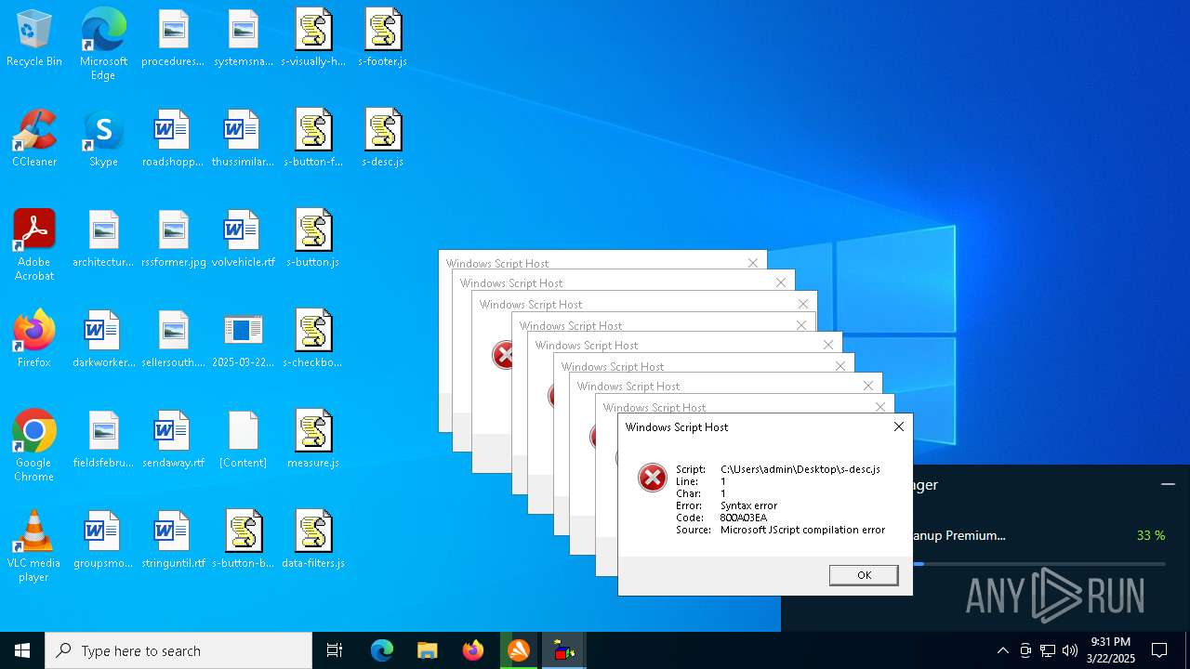Select the s-checkbo script file
This screenshot has width=1190, height=669.
coord(313,339)
